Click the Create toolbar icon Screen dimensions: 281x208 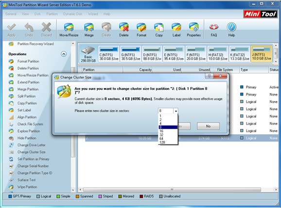pos(106,27)
